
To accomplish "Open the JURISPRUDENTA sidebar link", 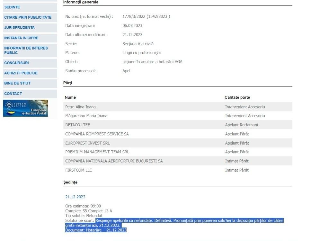I will tap(19, 28).
